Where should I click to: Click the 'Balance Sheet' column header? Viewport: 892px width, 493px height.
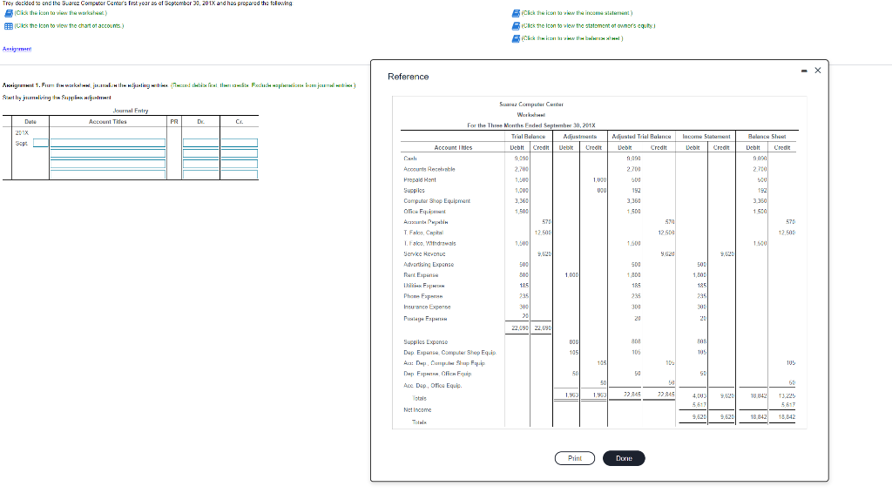(767, 137)
